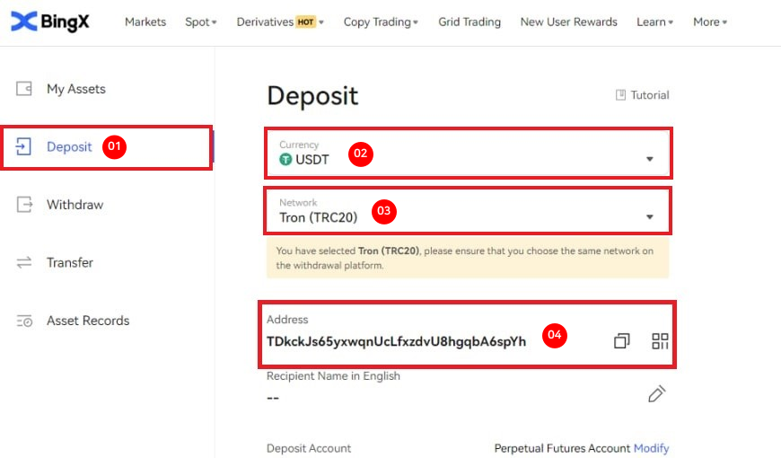Expand the Currency USDT dropdown
The height and width of the screenshot is (458, 781).
(650, 159)
